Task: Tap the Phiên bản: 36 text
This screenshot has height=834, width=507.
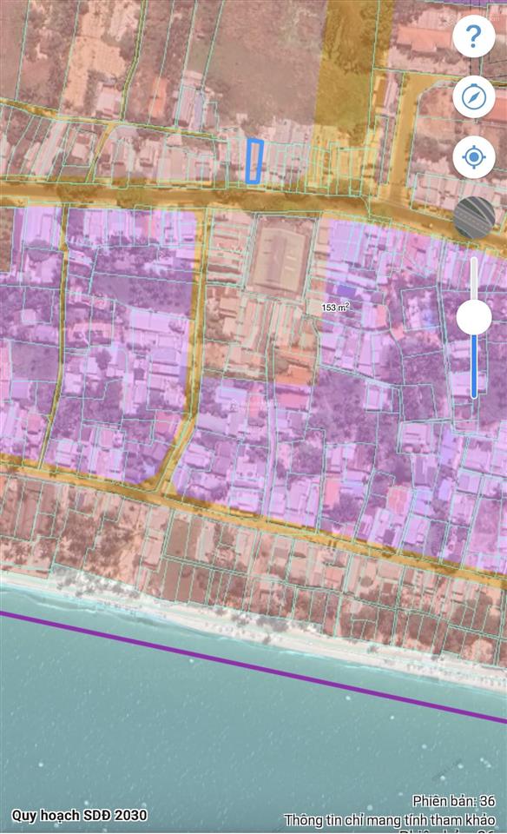Action: [x=454, y=800]
